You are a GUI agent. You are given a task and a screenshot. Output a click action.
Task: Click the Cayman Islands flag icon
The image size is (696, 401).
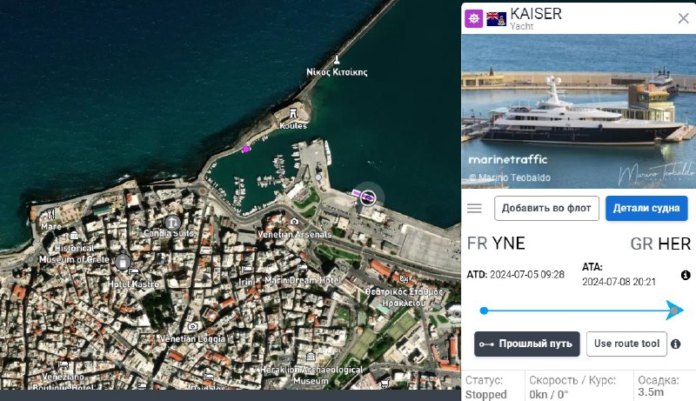[496, 18]
